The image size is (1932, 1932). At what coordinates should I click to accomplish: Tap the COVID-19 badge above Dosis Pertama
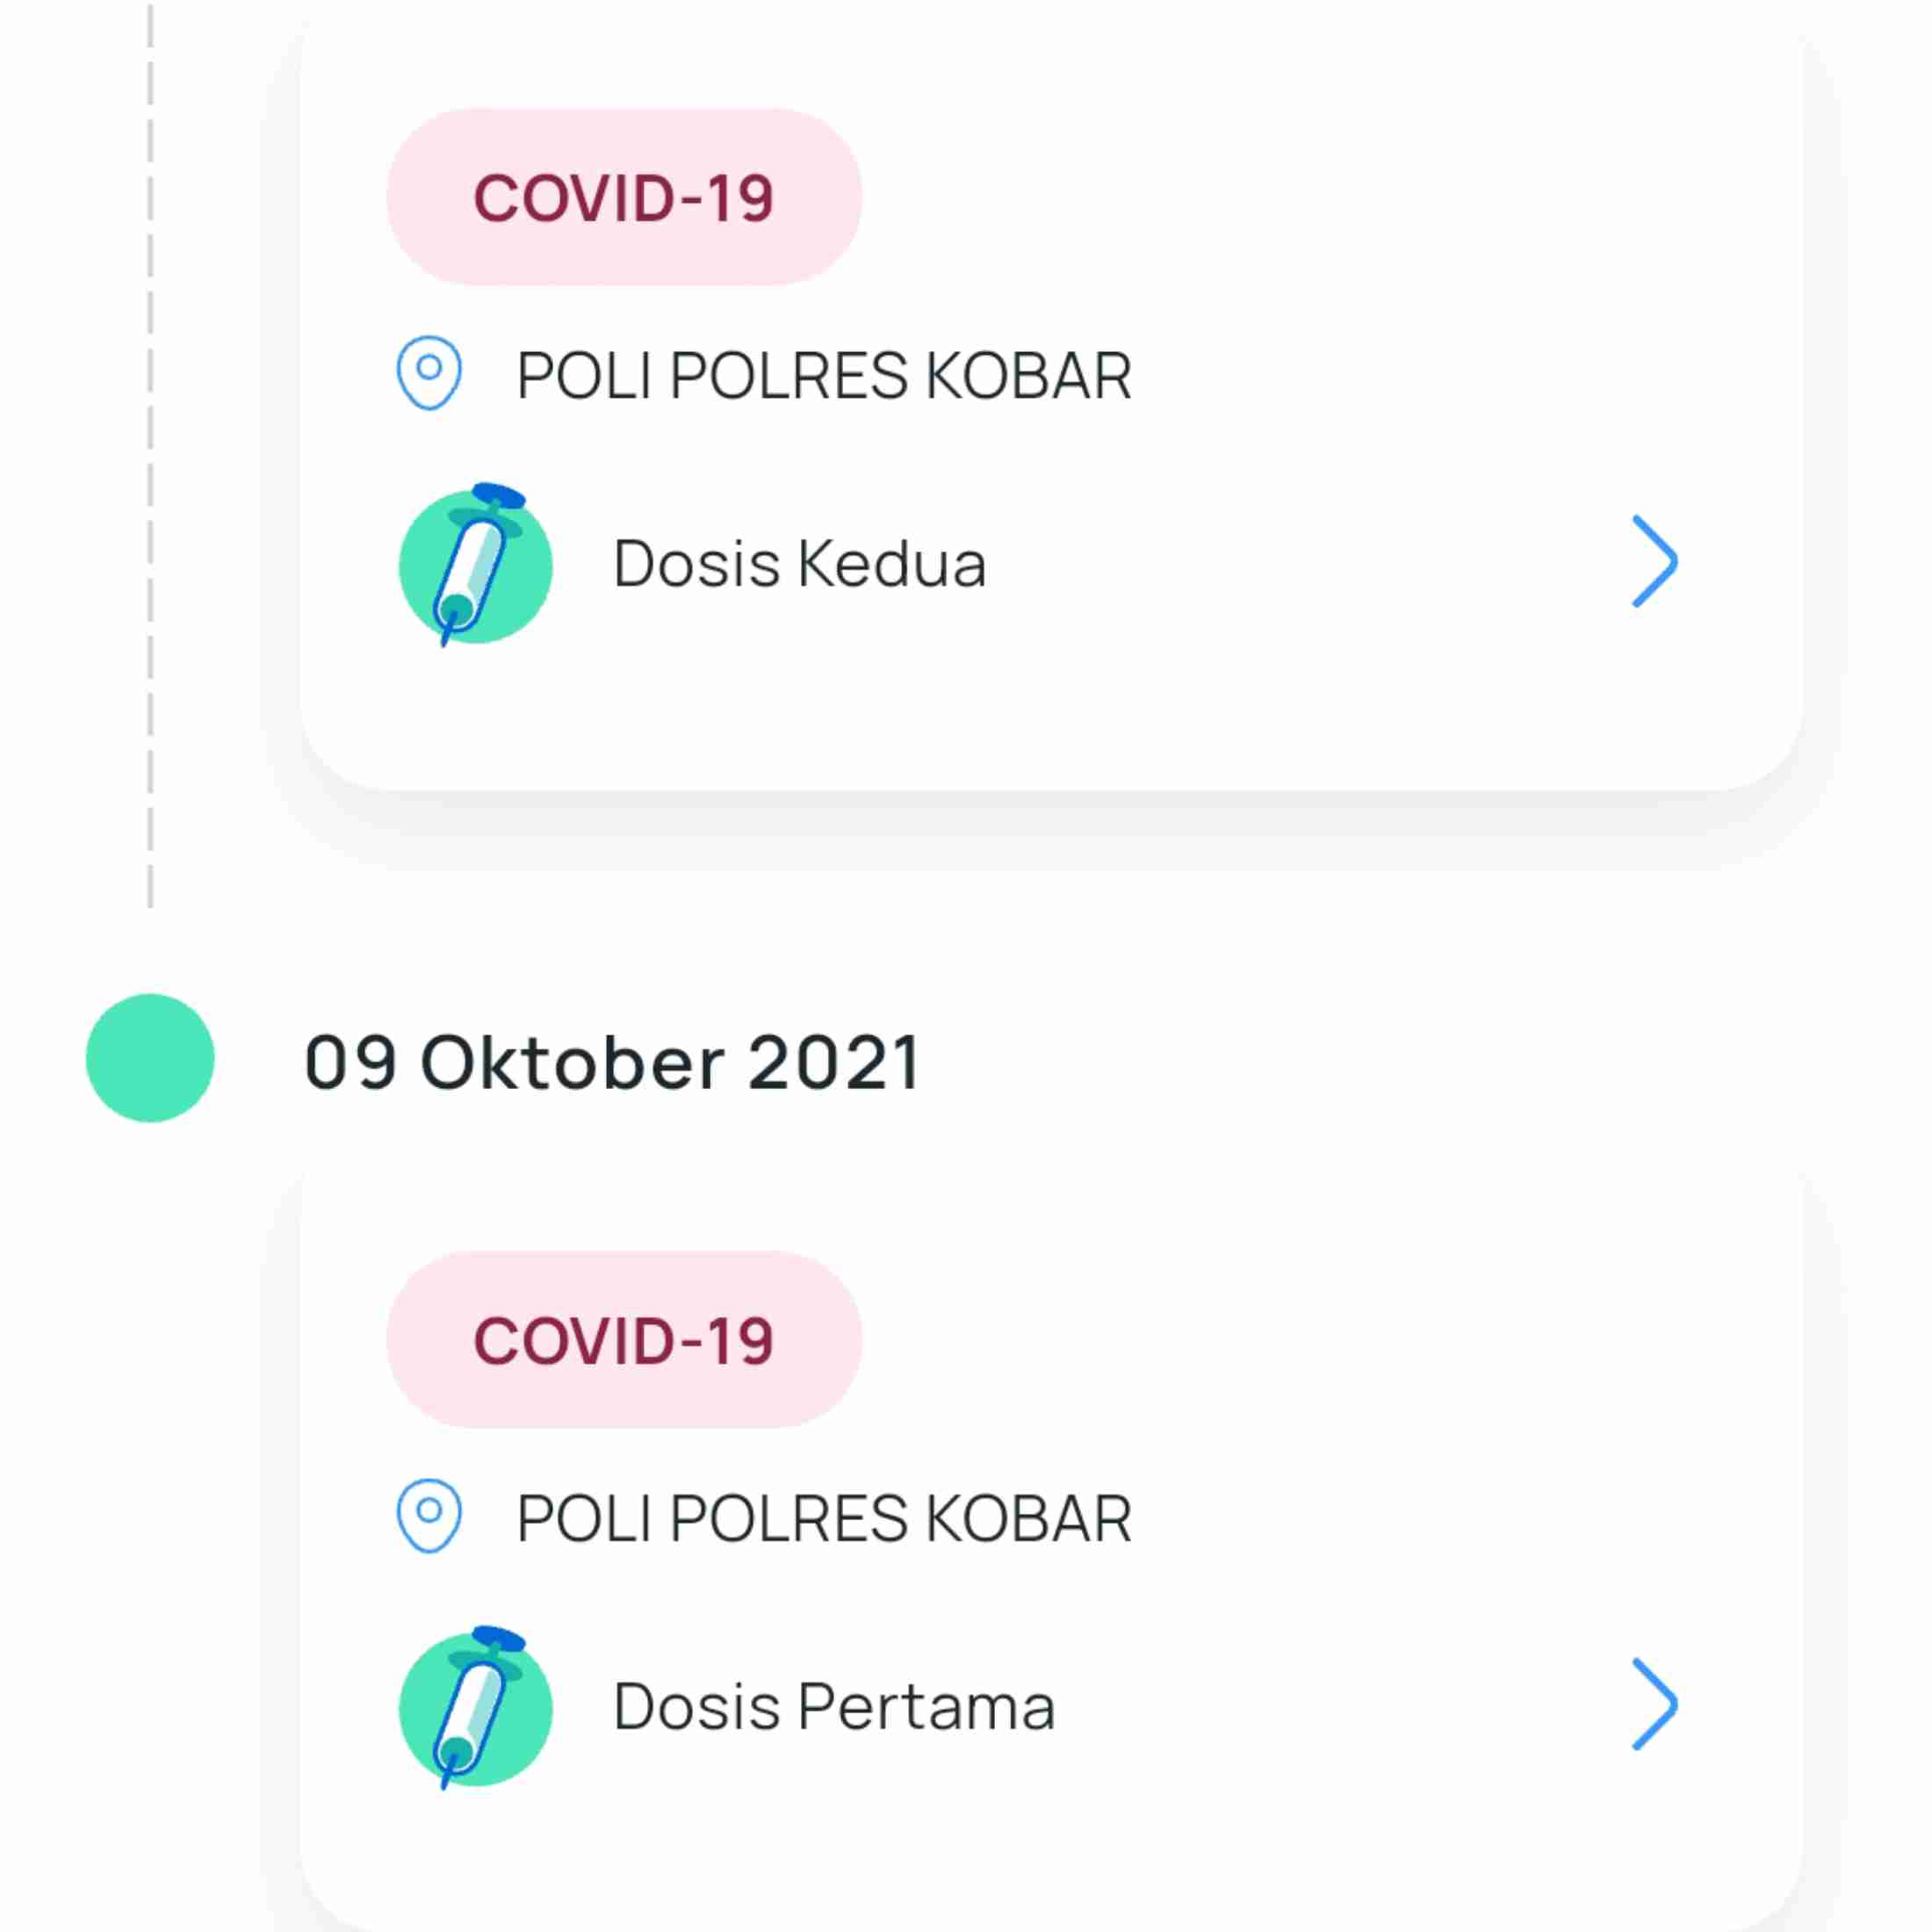624,1340
